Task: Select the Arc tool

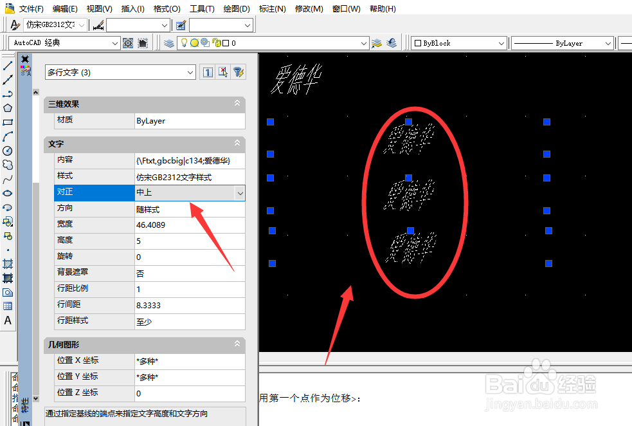Action: click(8, 136)
